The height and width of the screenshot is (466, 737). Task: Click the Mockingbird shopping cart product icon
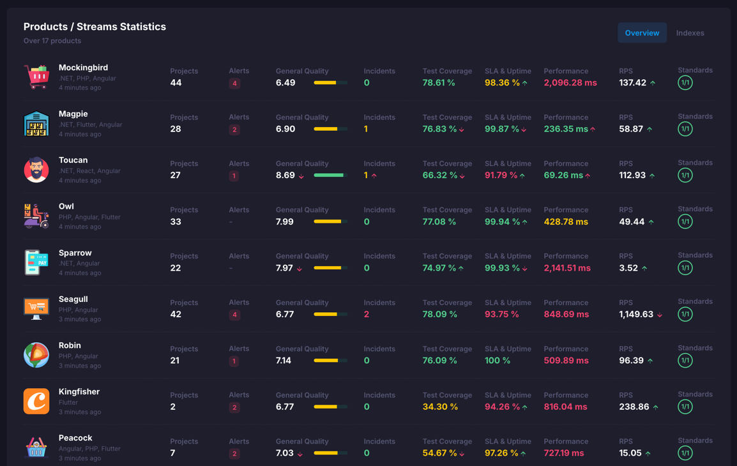point(36,77)
